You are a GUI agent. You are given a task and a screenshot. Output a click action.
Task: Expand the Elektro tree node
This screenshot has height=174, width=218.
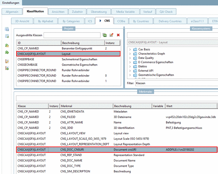pos(130,66)
